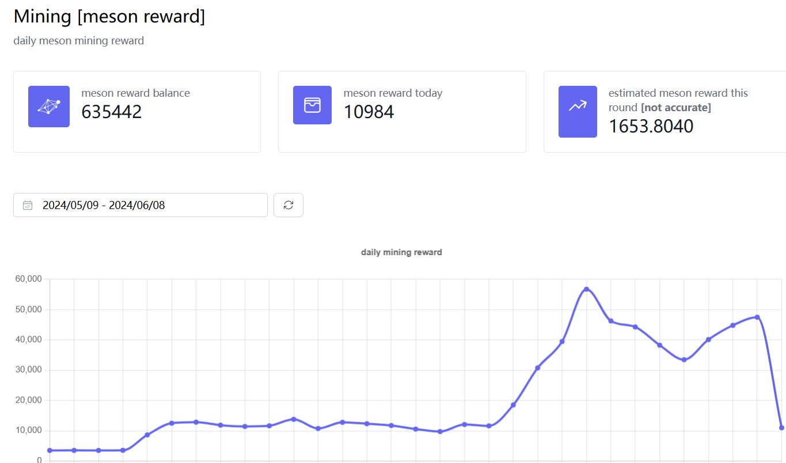Click the trend arrow icon beside estimated meson reward
The image size is (786, 463).
[x=578, y=112]
